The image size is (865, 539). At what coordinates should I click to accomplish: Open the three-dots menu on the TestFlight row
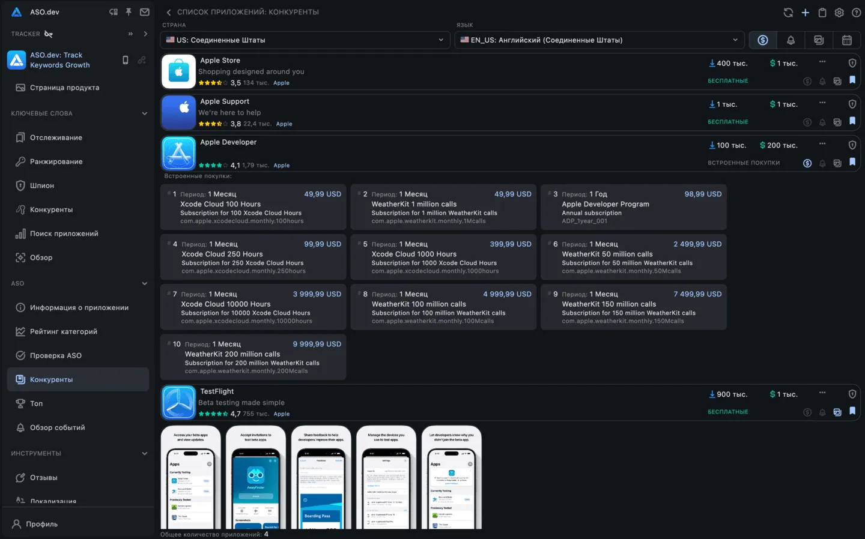point(822,393)
